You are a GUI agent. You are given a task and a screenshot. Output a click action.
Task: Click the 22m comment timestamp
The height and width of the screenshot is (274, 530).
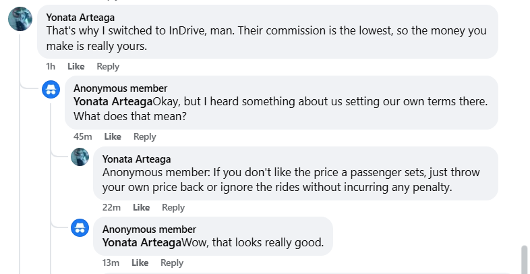tap(111, 207)
